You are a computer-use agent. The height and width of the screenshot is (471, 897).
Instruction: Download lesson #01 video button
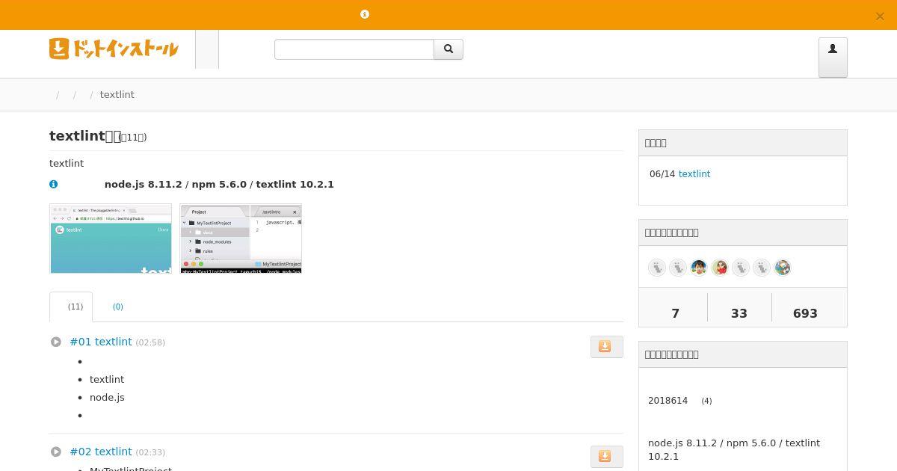coord(606,347)
